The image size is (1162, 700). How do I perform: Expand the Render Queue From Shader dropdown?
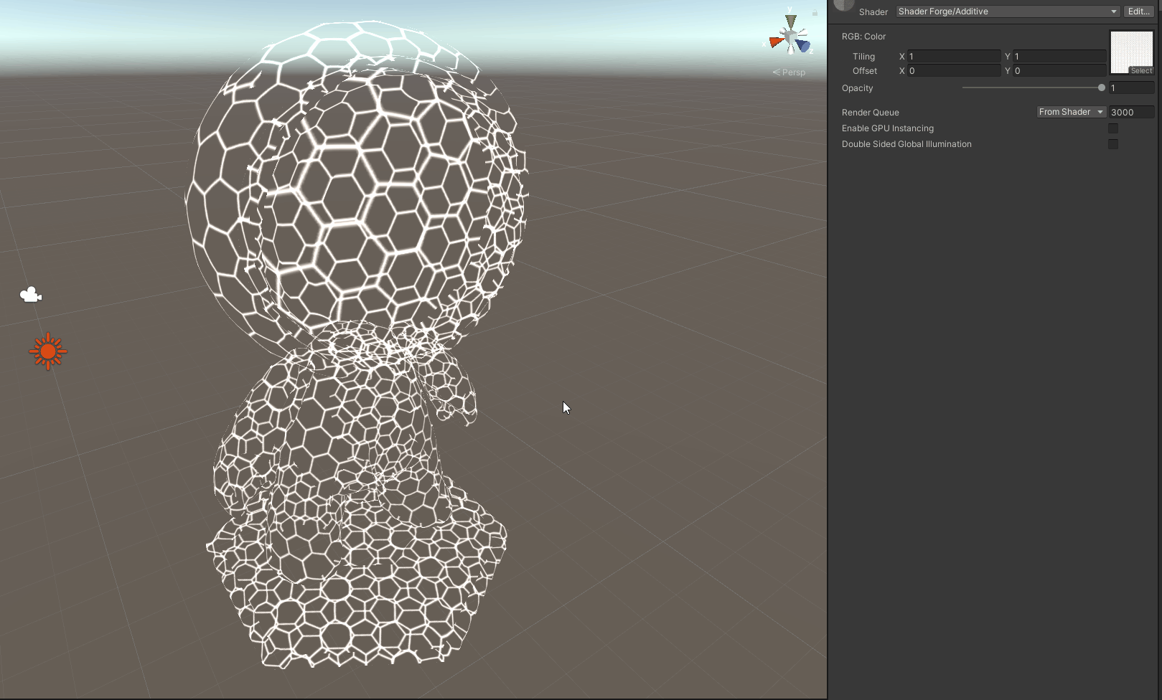(x=1071, y=112)
